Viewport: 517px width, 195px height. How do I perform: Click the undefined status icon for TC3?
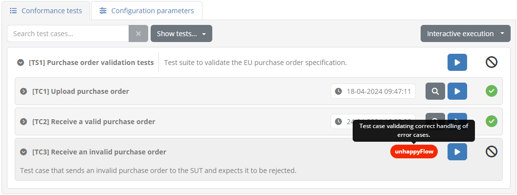491,152
